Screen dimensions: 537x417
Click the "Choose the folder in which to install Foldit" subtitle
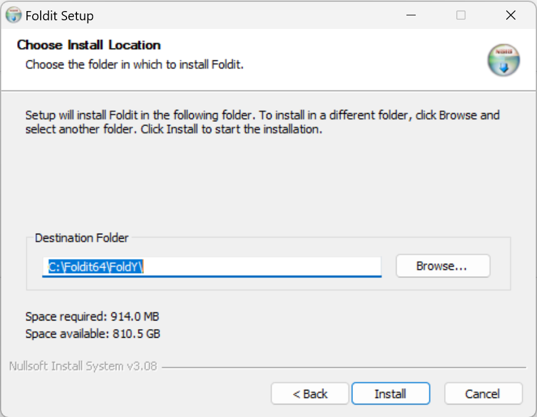[x=134, y=64]
